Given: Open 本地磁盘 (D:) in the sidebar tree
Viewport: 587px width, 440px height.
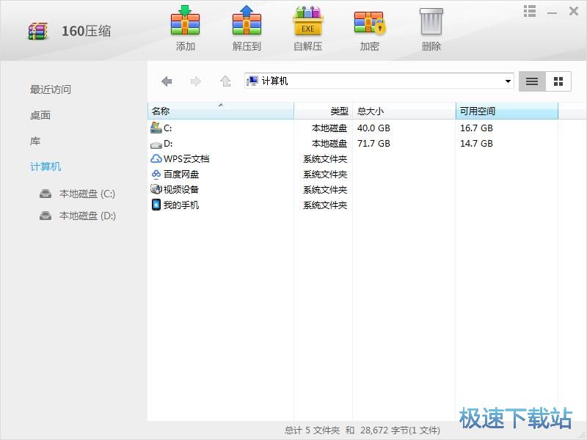Looking at the screenshot, I should click(x=87, y=216).
